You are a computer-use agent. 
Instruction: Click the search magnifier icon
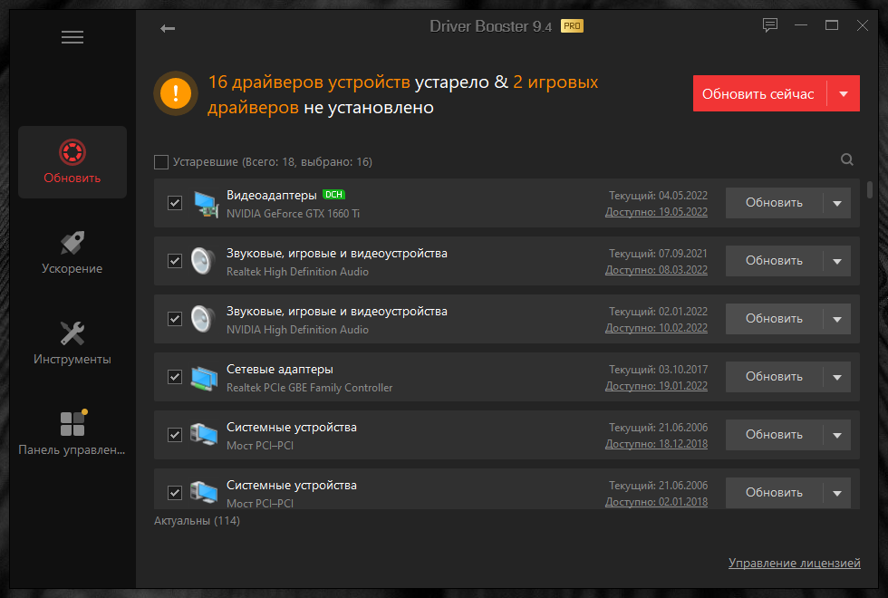[846, 159]
